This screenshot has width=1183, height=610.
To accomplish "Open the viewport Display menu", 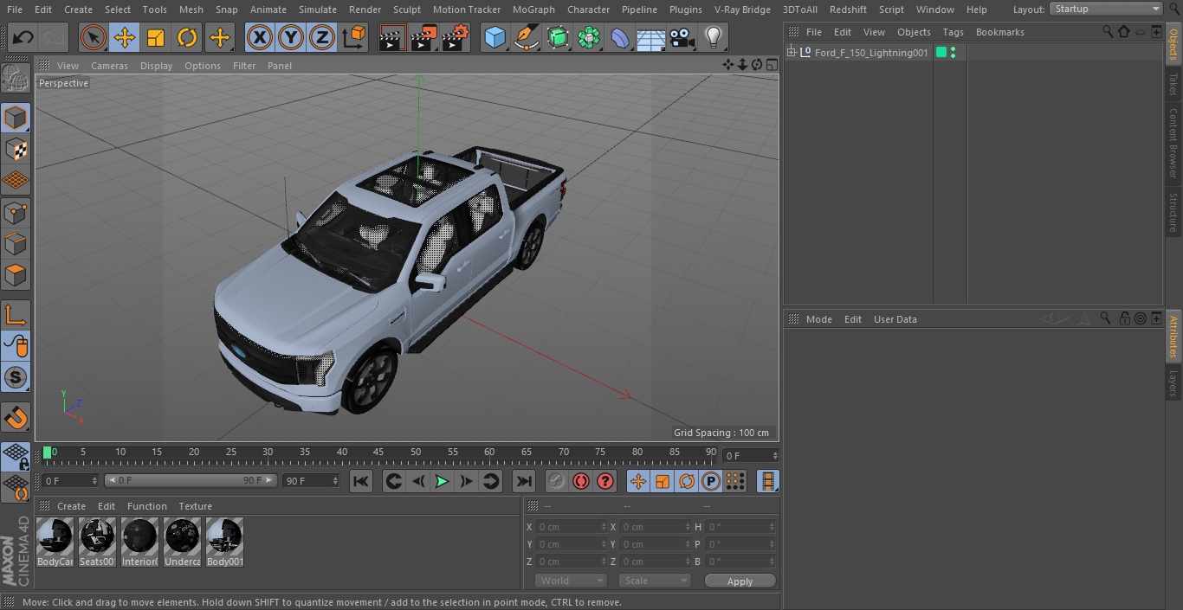I will click(156, 66).
